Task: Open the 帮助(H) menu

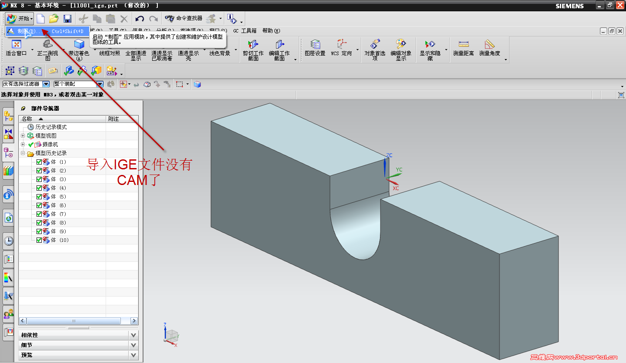Action: tap(271, 31)
